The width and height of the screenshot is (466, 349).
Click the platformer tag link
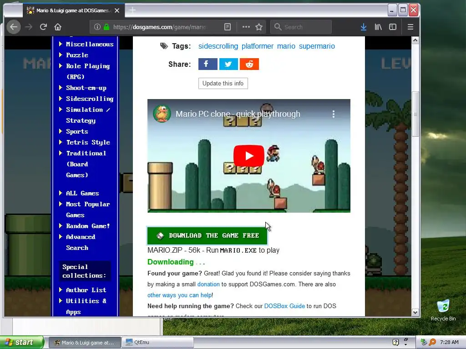tap(258, 46)
